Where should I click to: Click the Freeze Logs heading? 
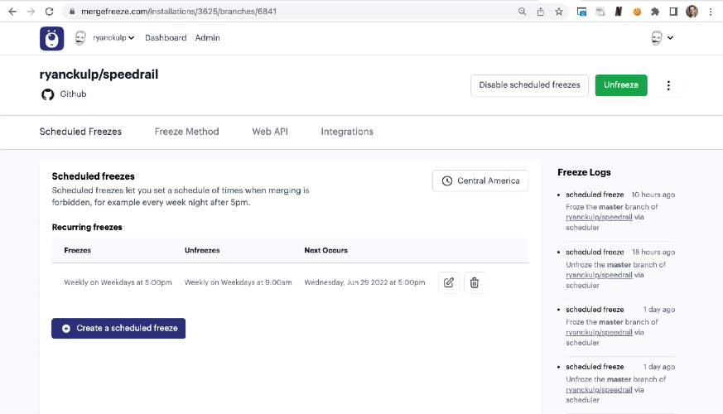coord(584,172)
